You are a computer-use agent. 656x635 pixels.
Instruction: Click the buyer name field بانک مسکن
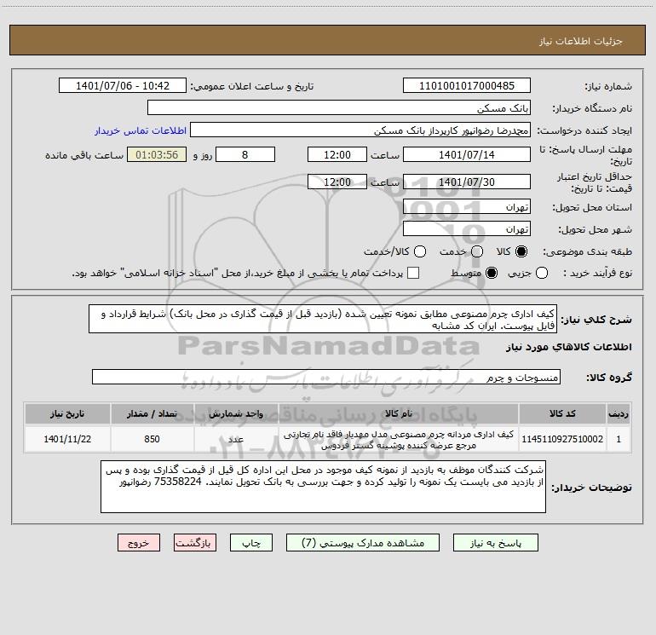click(339, 108)
